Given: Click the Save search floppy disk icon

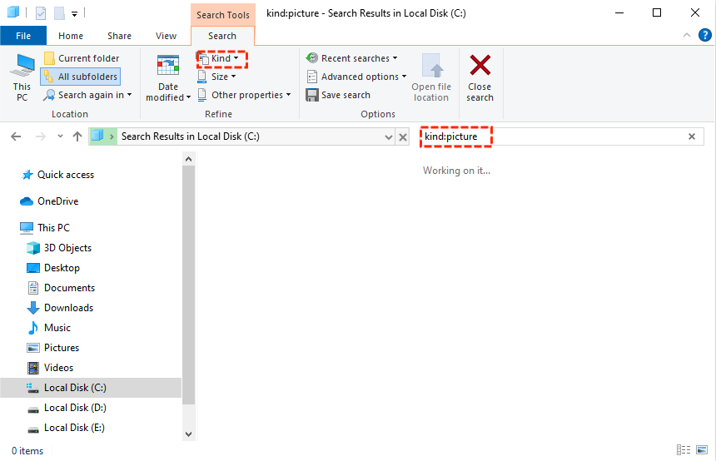Looking at the screenshot, I should click(312, 95).
